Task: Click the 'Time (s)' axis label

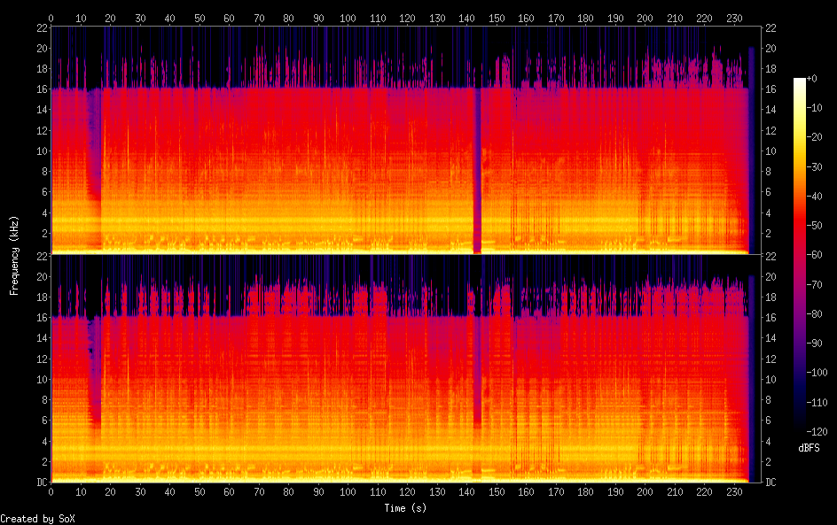Action: [407, 508]
